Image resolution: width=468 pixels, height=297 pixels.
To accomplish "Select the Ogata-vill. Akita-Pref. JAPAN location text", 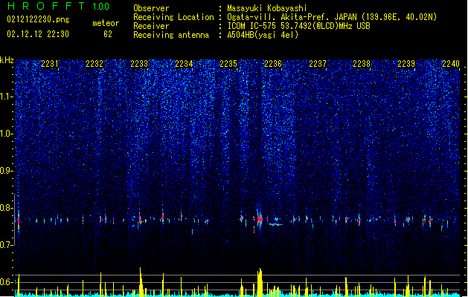I will (x=332, y=17).
